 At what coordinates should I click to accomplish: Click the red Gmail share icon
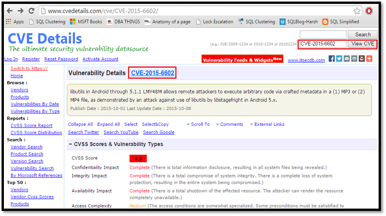tap(362, 59)
